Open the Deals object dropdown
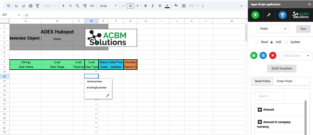Image resolution: width=313 pixels, height=135 pixels. 273,29
